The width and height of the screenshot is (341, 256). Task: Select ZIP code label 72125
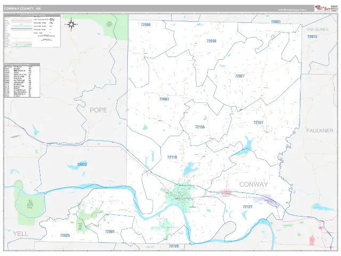click(174, 246)
